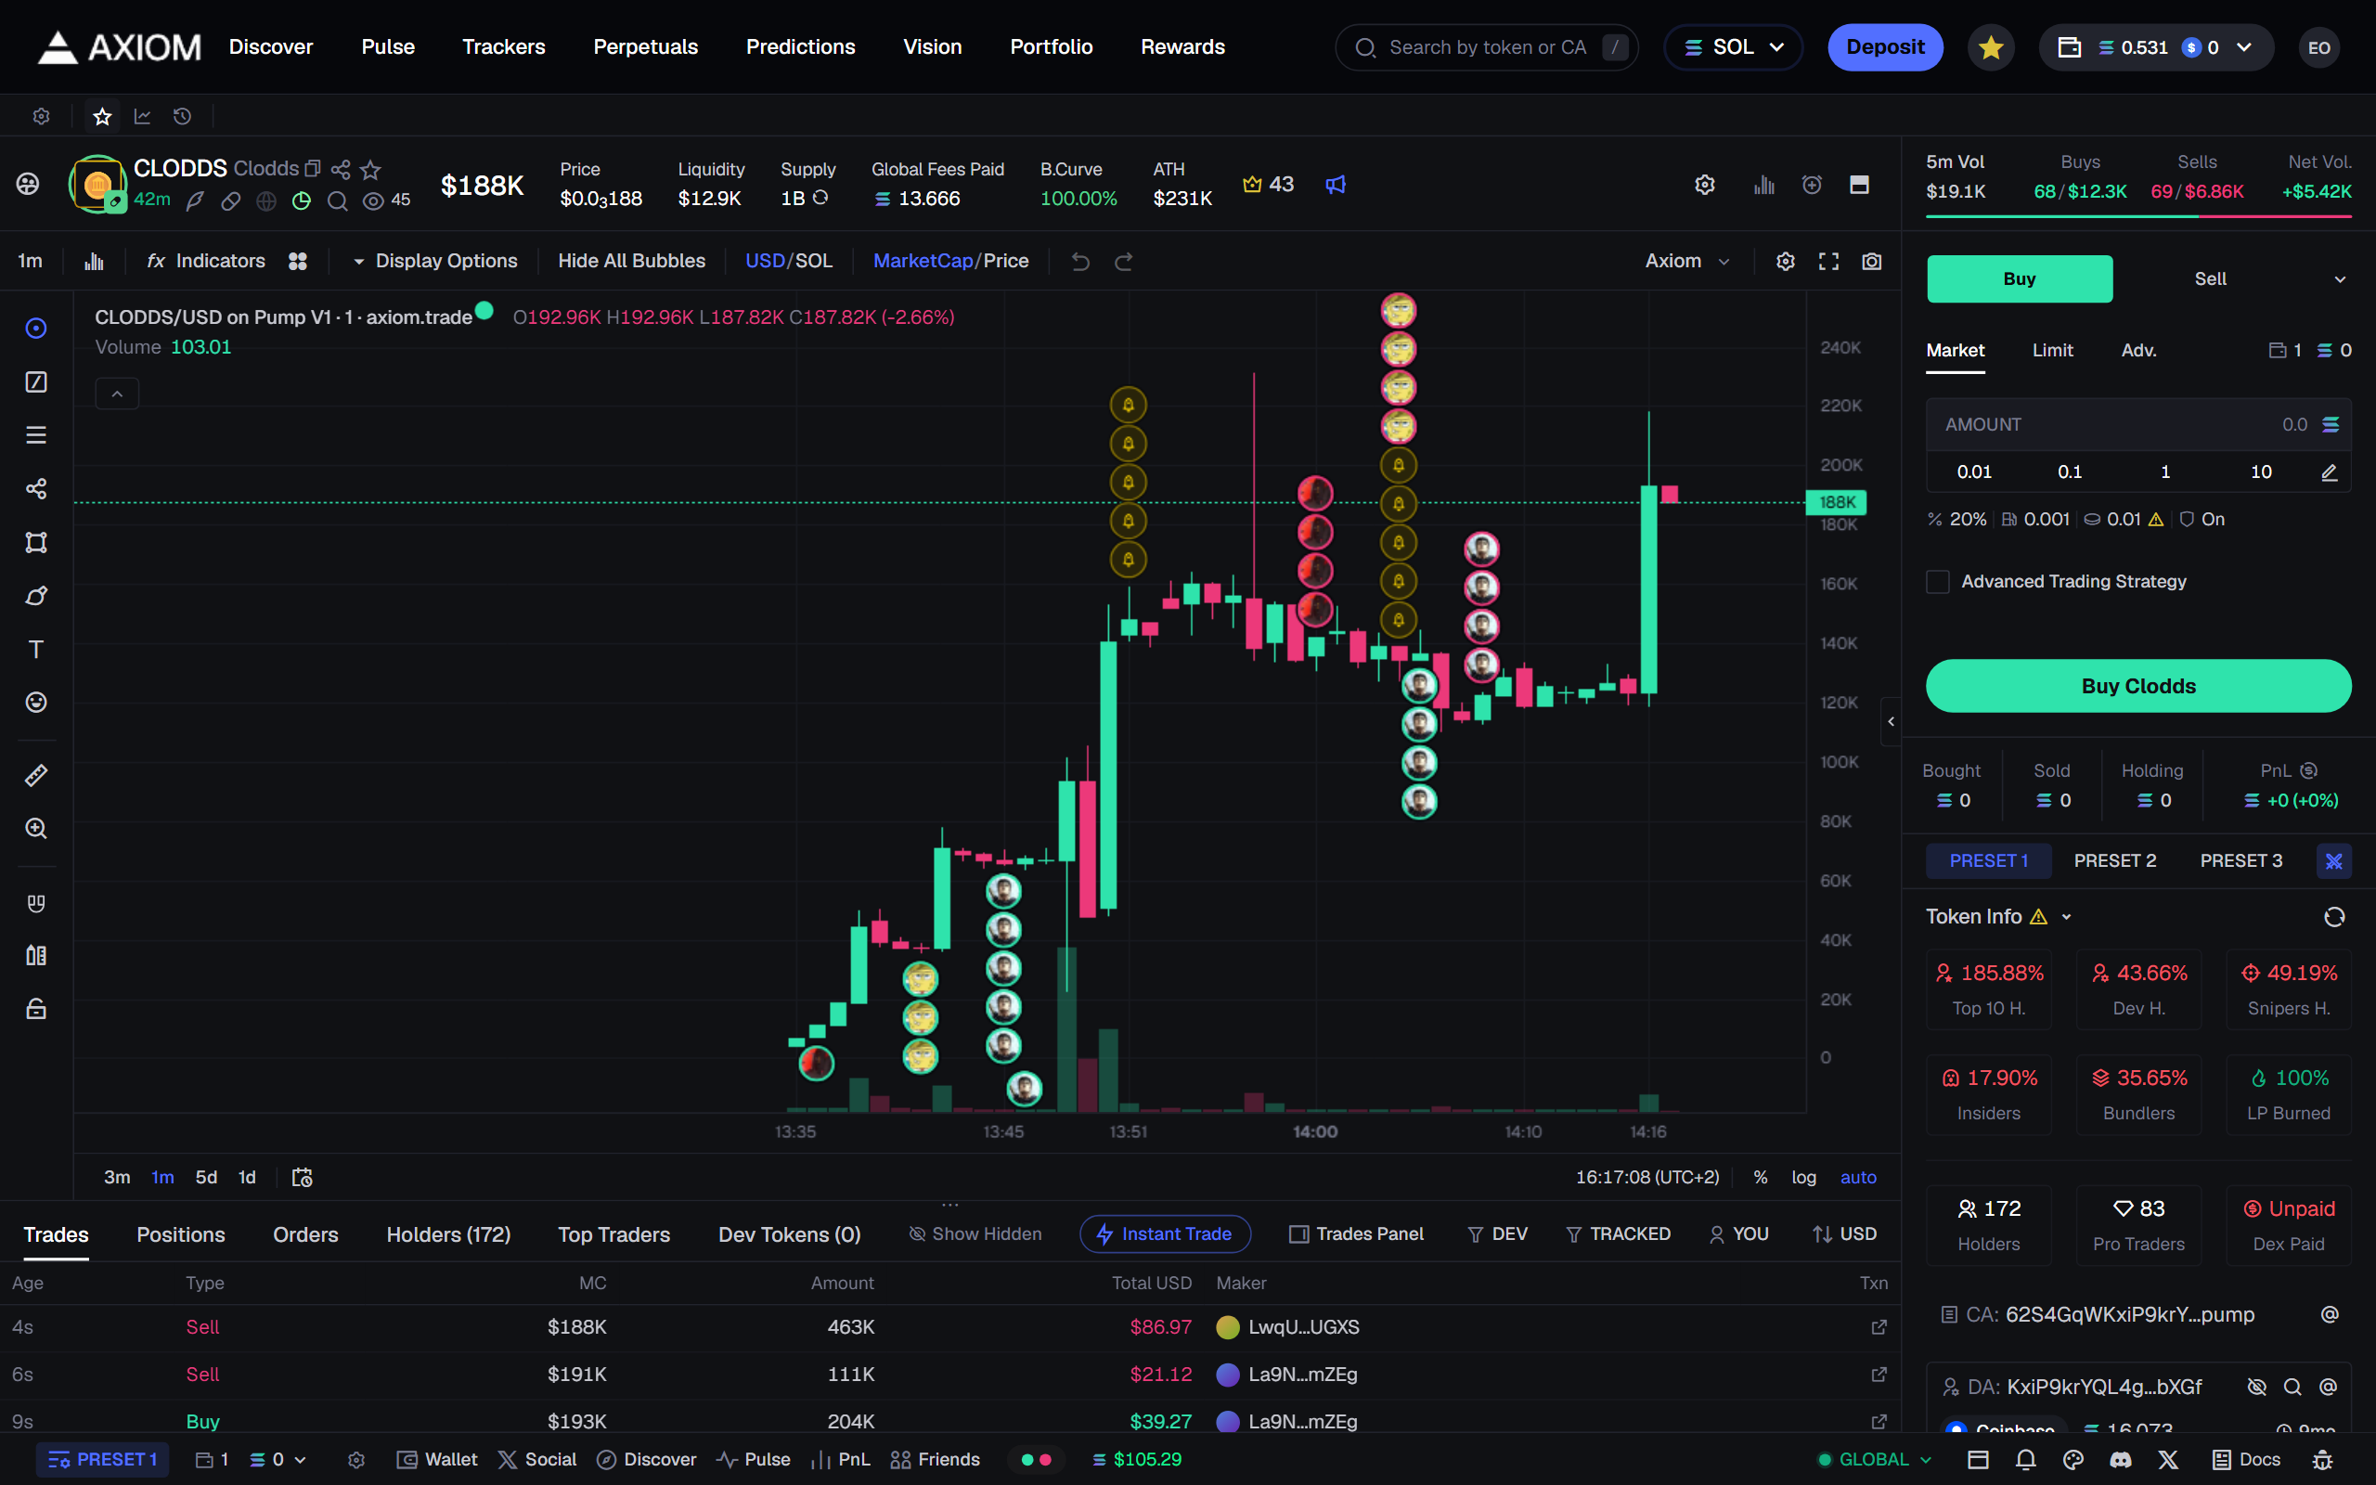Open Discord link in footer

pos(2121,1459)
